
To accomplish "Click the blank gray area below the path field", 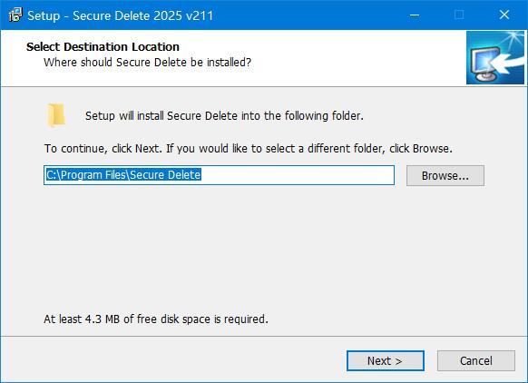I will 264,246.
